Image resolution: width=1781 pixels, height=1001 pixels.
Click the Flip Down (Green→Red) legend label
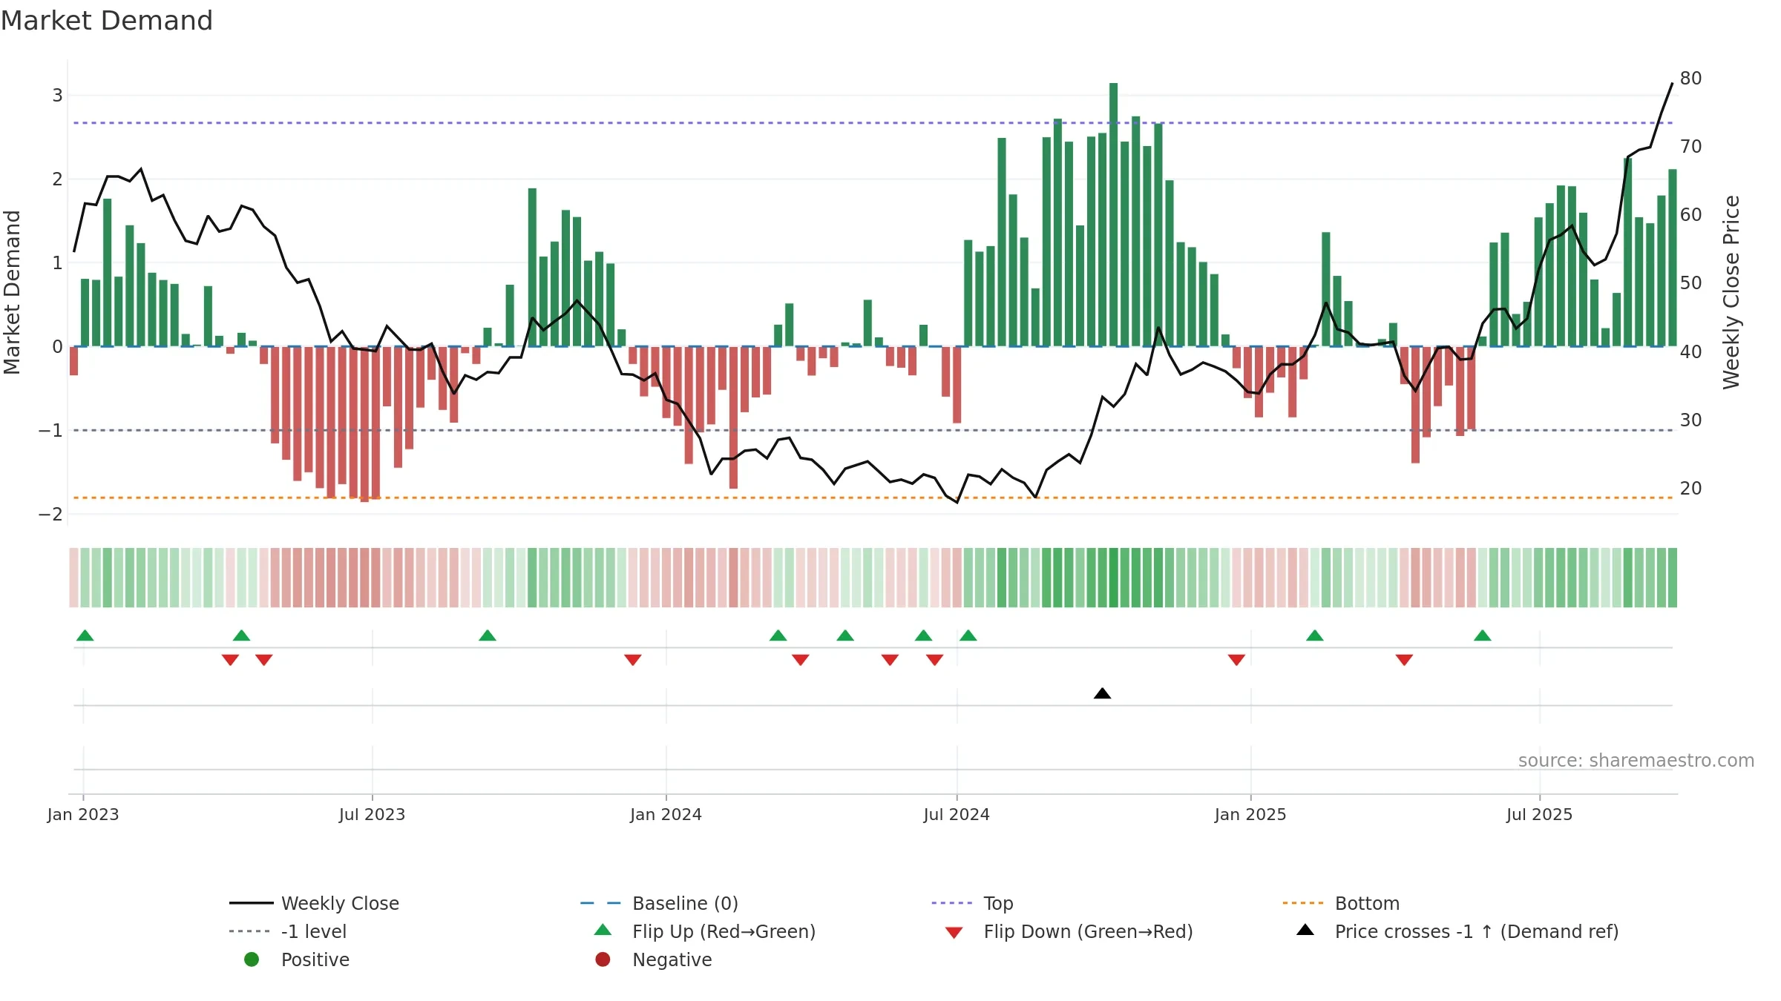(x=1089, y=931)
